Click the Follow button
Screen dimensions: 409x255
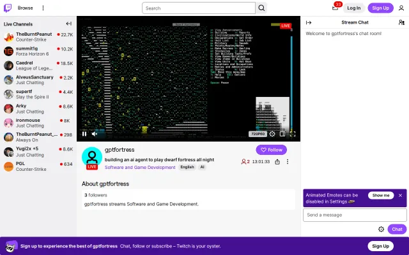(271, 150)
